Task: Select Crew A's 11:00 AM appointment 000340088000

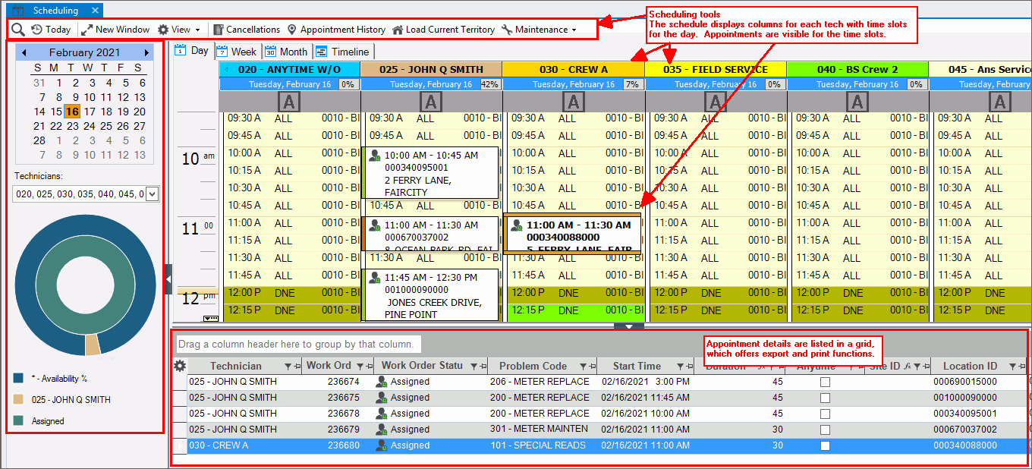Action: [572, 233]
